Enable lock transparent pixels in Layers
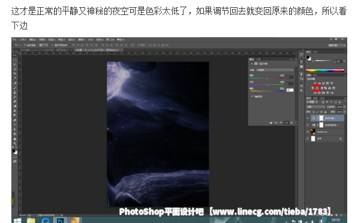The image size is (364, 223). [314, 112]
